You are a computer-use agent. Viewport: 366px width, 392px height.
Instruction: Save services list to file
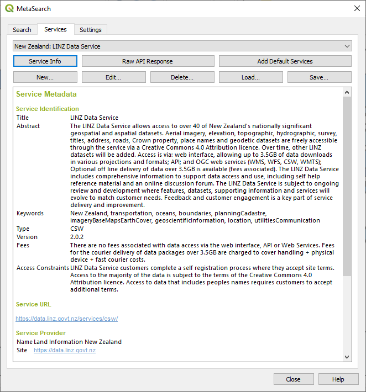click(x=319, y=77)
